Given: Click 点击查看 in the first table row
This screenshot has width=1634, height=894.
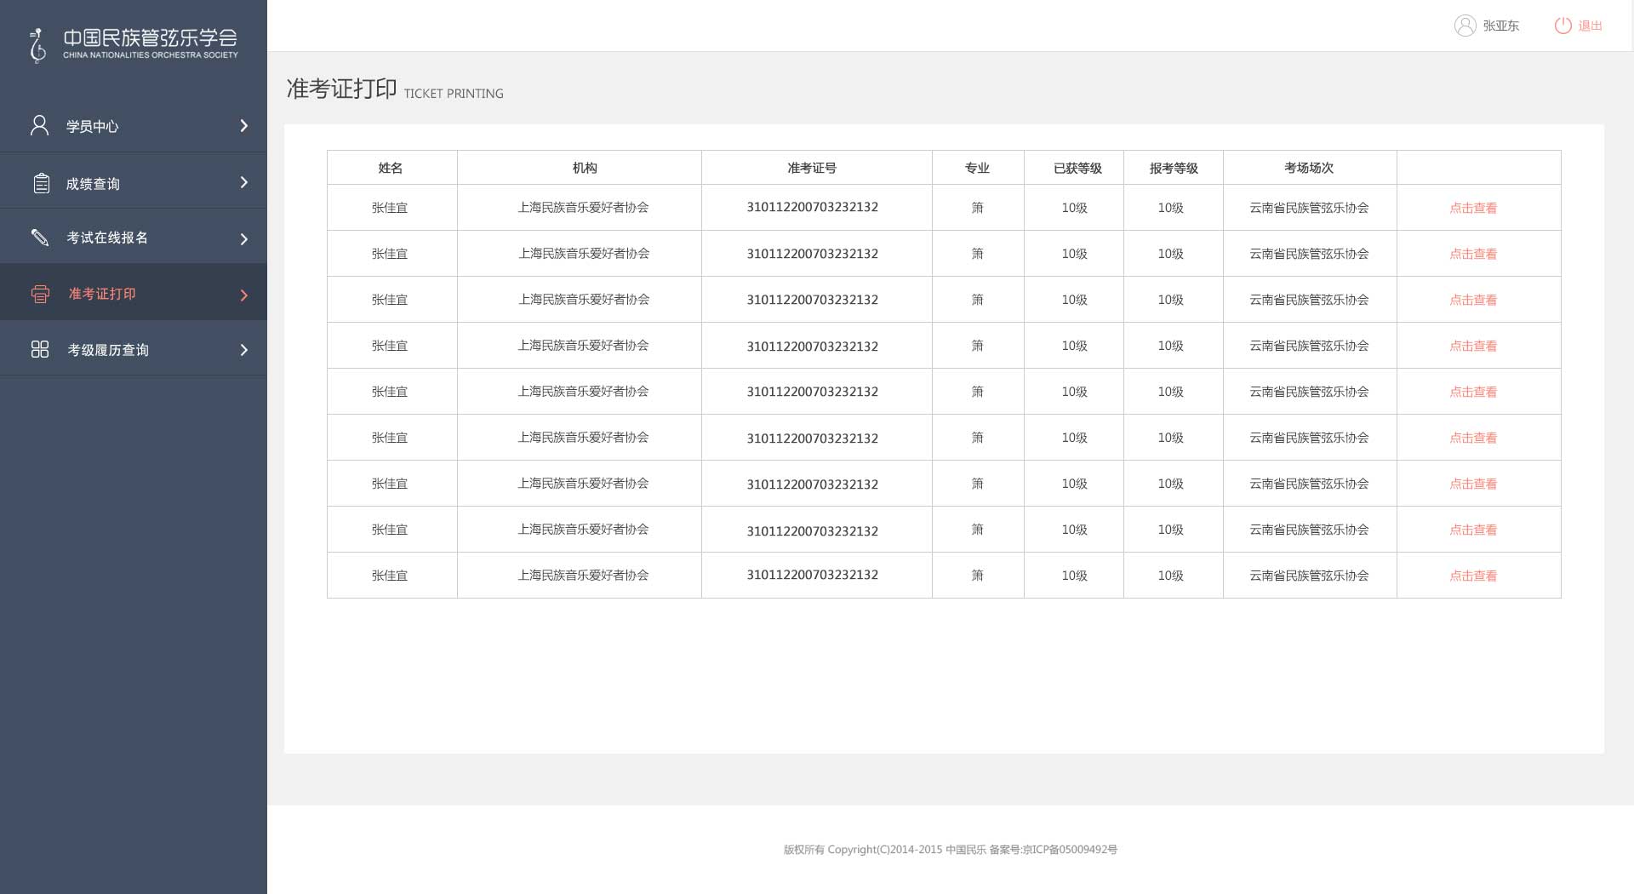Looking at the screenshot, I should click(1473, 208).
